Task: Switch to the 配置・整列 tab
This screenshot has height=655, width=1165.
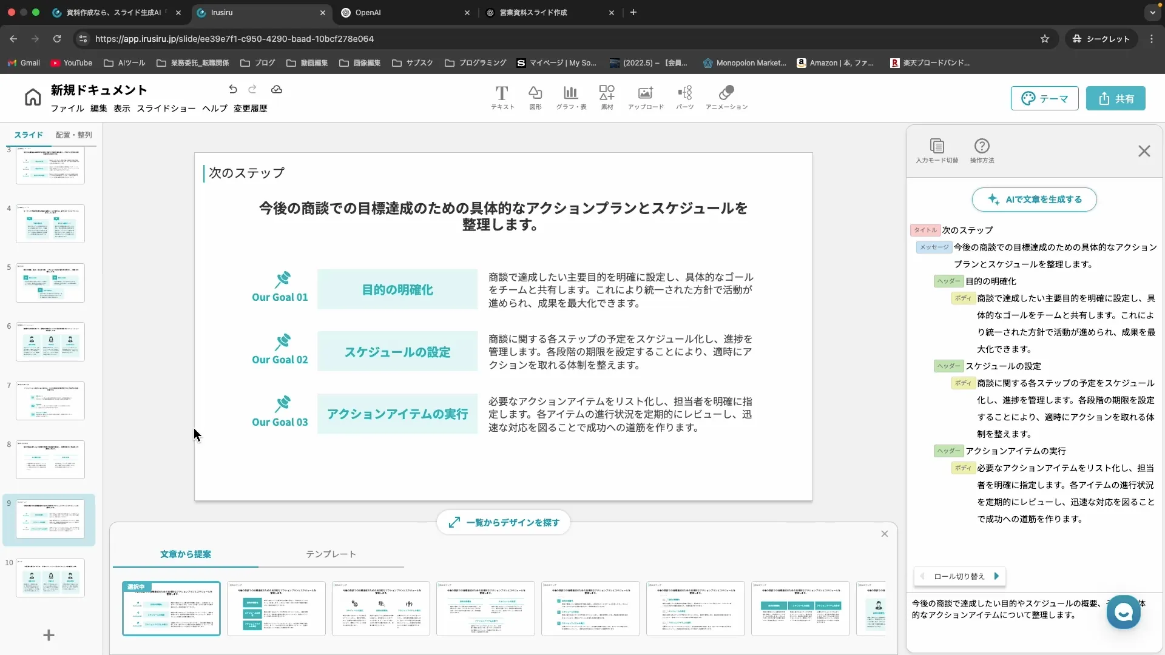Action: coord(74,135)
